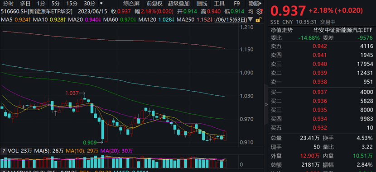This screenshot has height=172, width=376.
Task: Click the 卖四 price 0.941 row
Action: pyautogui.click(x=322, y=56)
